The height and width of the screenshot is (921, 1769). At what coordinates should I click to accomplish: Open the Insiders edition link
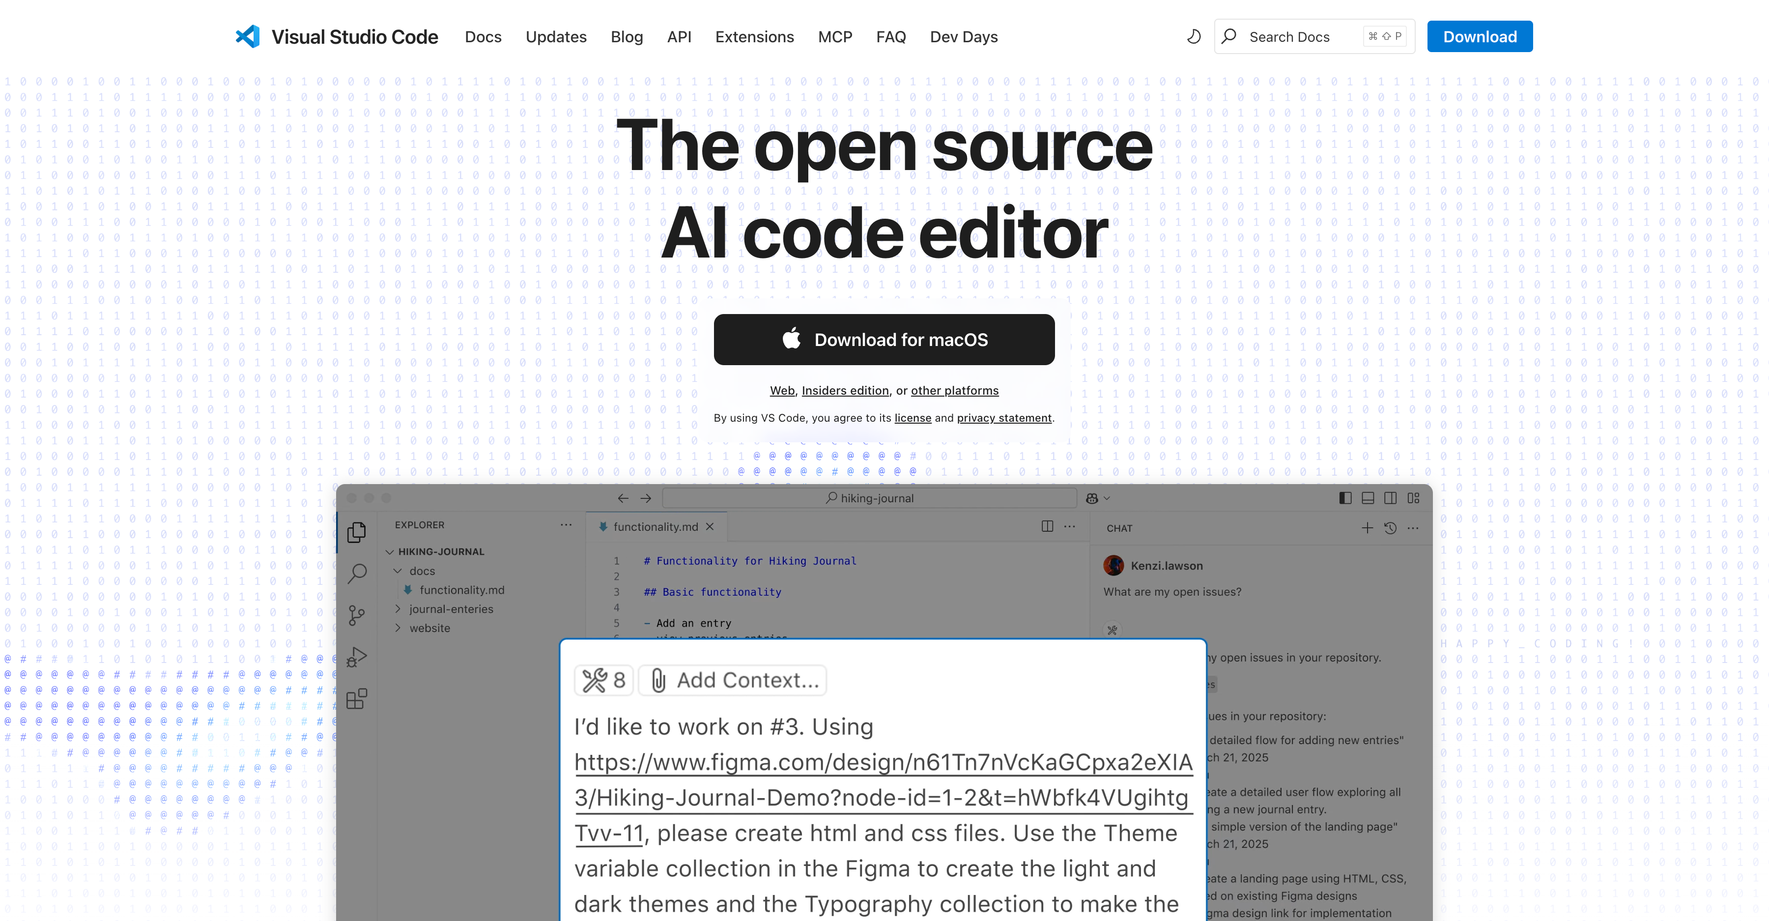point(845,390)
